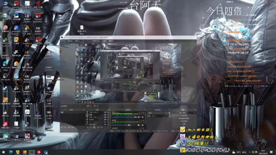The height and width of the screenshot is (155, 276).
Task: Select YY语音 desktop icon
Action: click(x=16, y=41)
